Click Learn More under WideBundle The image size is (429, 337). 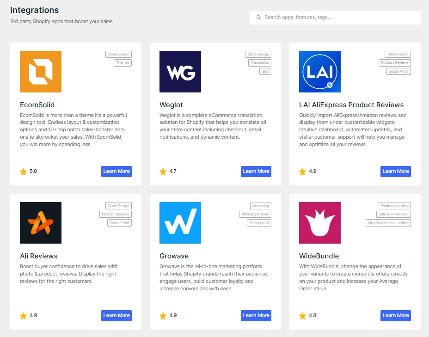[x=396, y=316]
